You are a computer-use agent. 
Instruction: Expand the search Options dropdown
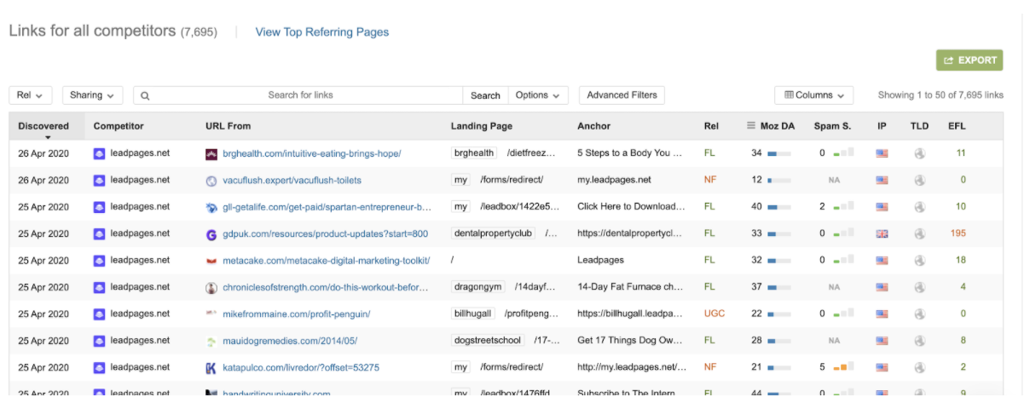point(538,95)
